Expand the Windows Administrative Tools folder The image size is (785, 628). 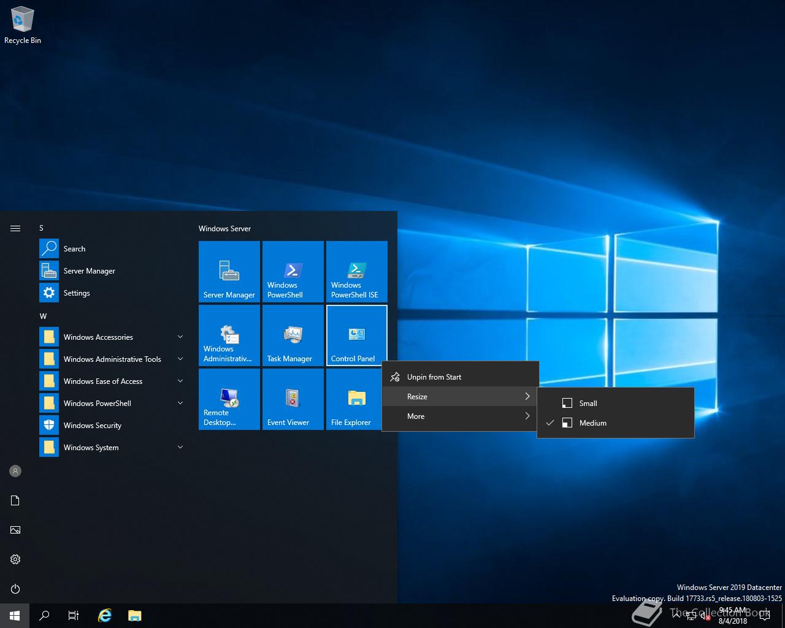(112, 359)
